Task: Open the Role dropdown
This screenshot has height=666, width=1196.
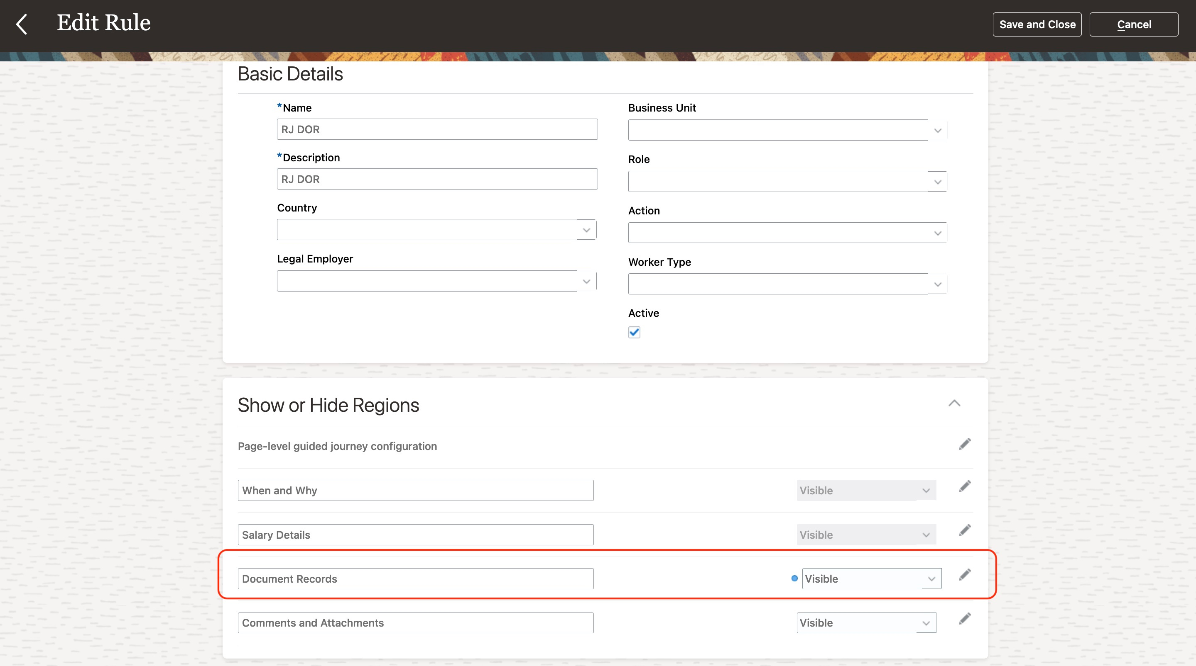Action: (x=937, y=182)
